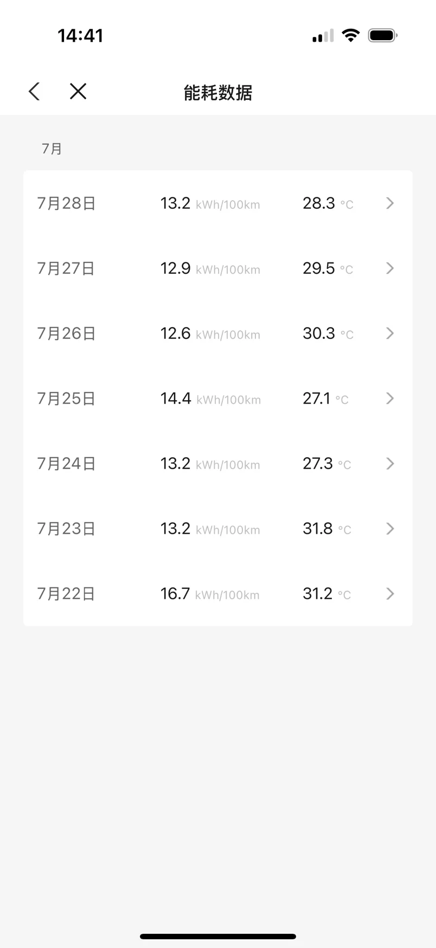
Task: Tap the battery status icon
Action: tap(383, 36)
